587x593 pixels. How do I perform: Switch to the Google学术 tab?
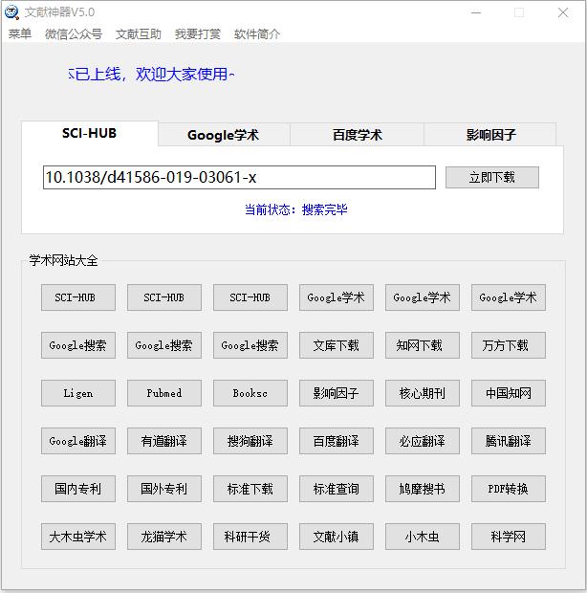tap(223, 135)
